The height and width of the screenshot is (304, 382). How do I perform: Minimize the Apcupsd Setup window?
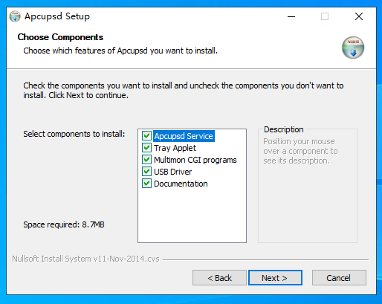click(291, 16)
